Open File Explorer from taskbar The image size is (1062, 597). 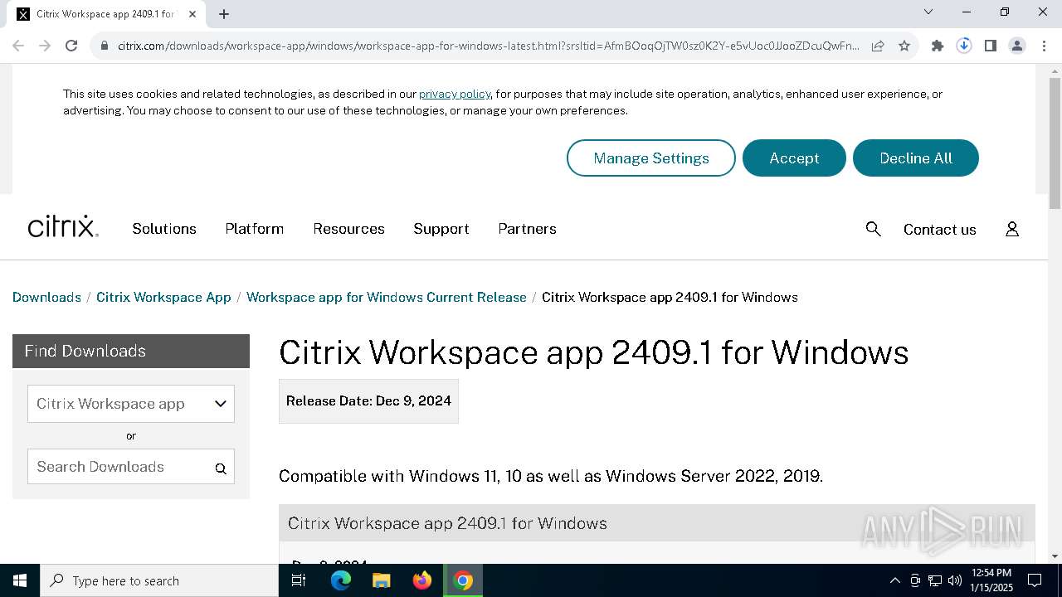click(381, 580)
